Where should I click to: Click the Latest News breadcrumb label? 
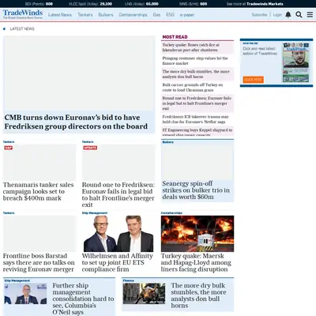[x=22, y=28]
